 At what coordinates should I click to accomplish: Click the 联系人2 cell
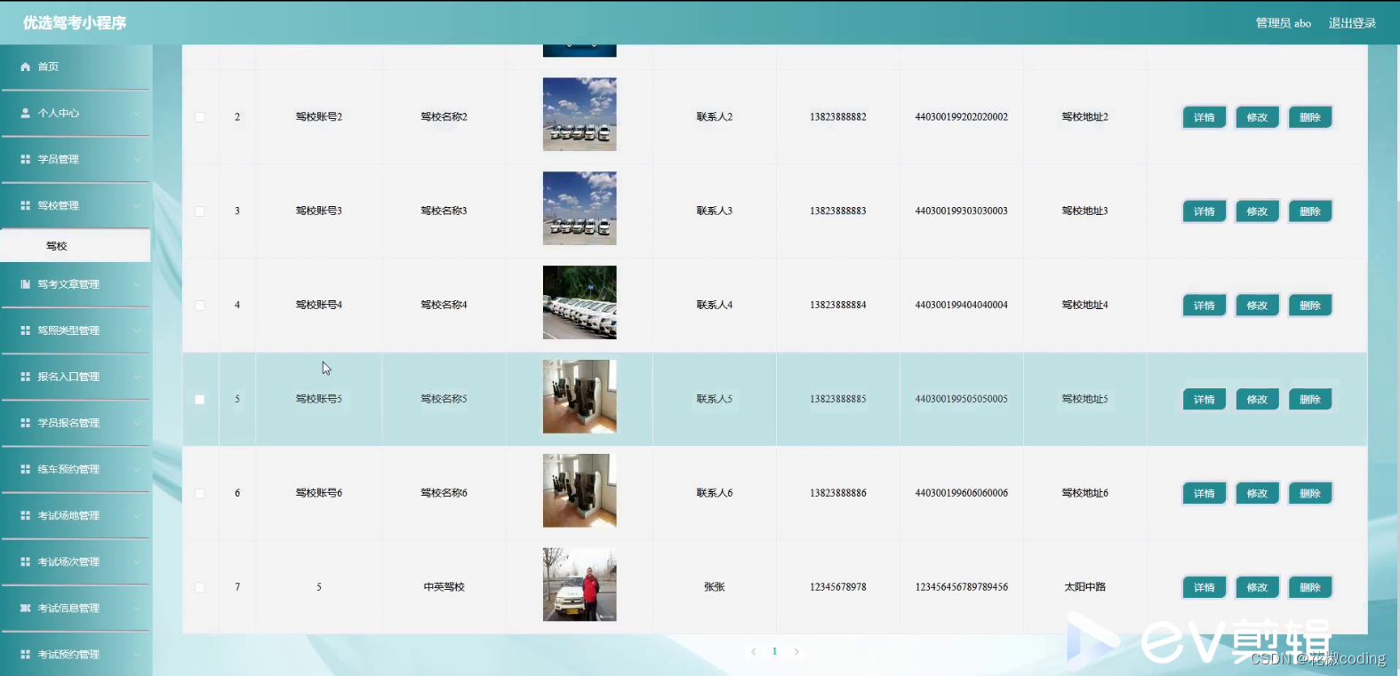point(715,117)
